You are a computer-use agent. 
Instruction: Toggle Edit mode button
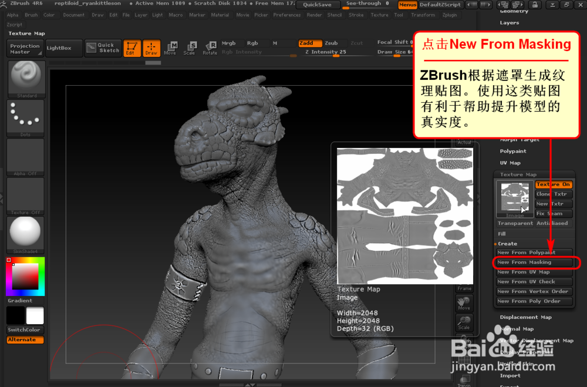tap(131, 48)
